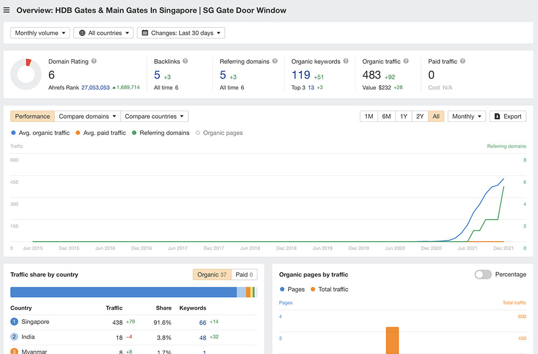Viewport: 538px width, 354px height.
Task: Open the hamburger menu icon
Action: tap(6, 10)
